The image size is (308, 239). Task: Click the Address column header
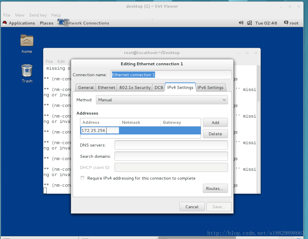[100, 122]
